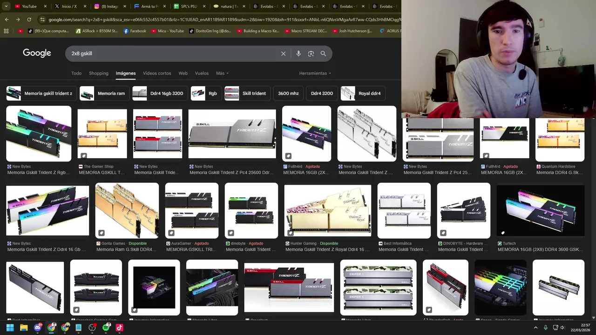
Task: Open Spotify from the taskbar
Action: (106, 328)
